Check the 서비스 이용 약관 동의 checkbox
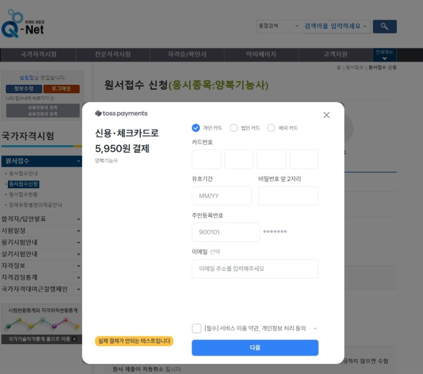This screenshot has height=374, width=423. click(196, 328)
